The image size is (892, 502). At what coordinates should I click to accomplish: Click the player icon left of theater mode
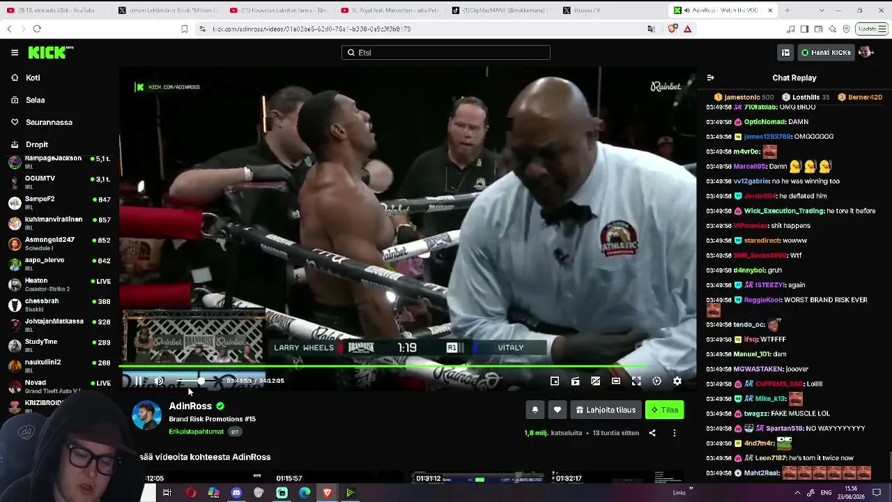[595, 381]
